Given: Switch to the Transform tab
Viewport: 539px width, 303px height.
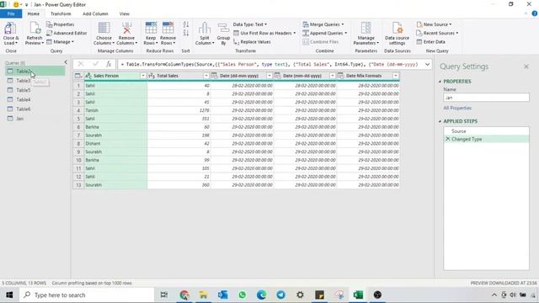Looking at the screenshot, I should pos(61,13).
